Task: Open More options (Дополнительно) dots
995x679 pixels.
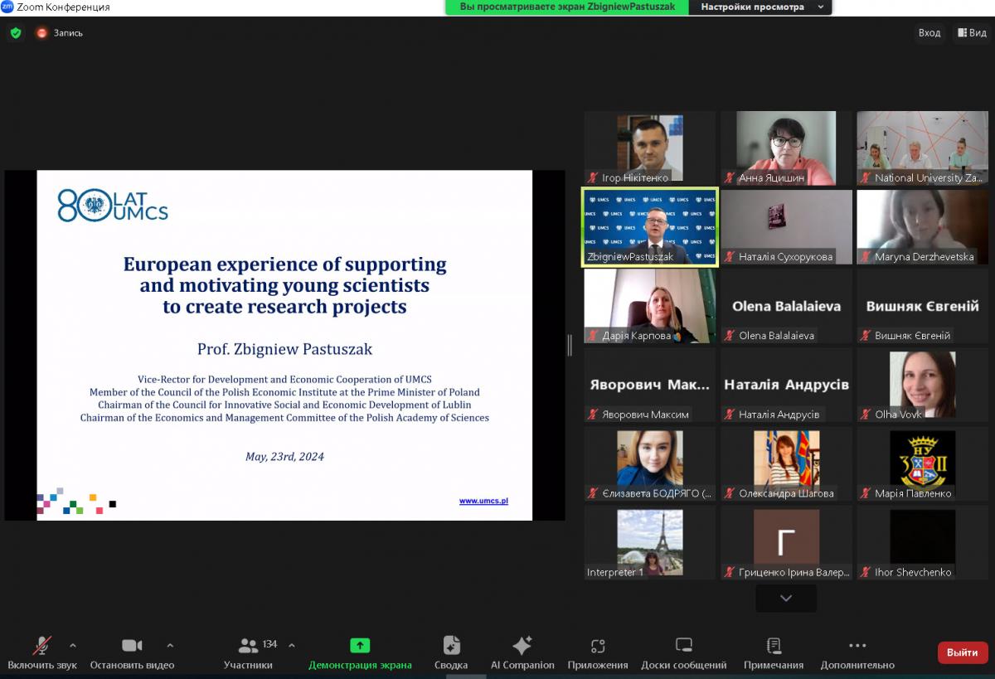Action: [x=857, y=646]
